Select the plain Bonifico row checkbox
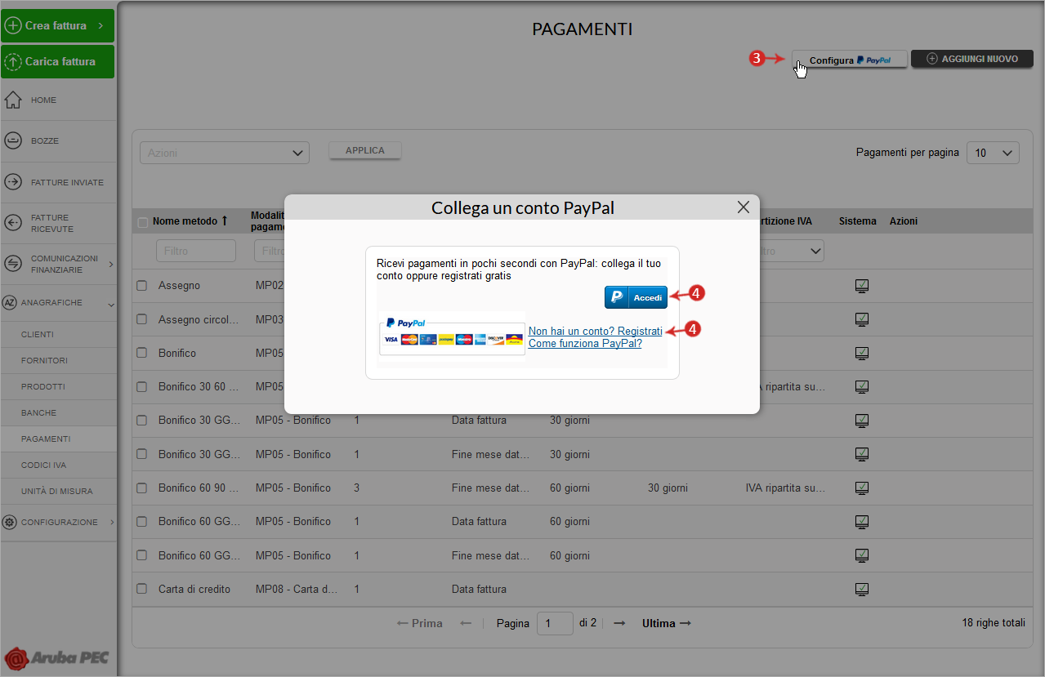This screenshot has width=1045, height=677. coord(142,353)
